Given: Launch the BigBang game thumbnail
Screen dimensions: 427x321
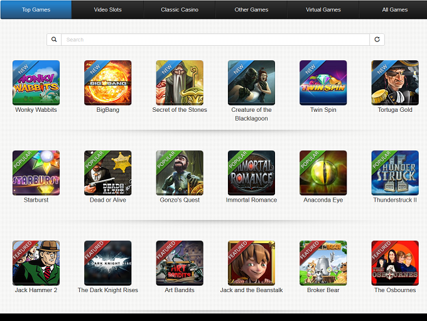Looking at the screenshot, I should 108,83.
